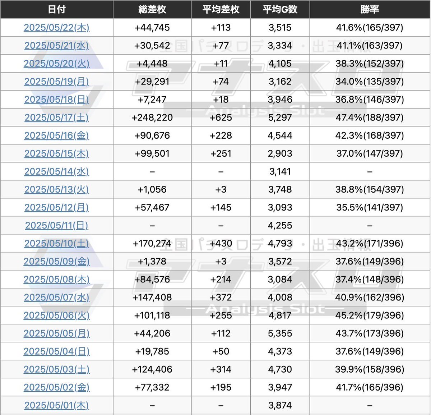Open the 2025/05/10(土) date link
Image resolution: width=431 pixels, height=415 pixels.
pos(57,243)
